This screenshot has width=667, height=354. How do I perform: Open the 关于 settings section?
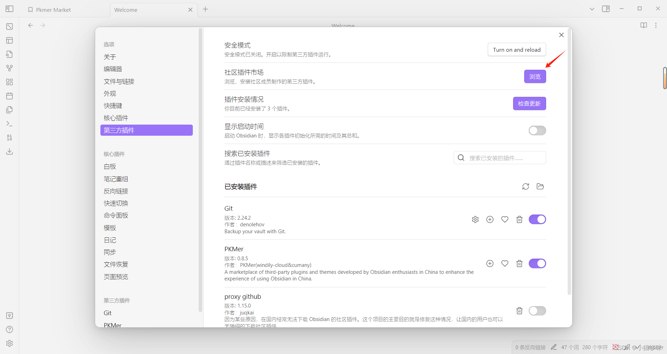[147, 57]
